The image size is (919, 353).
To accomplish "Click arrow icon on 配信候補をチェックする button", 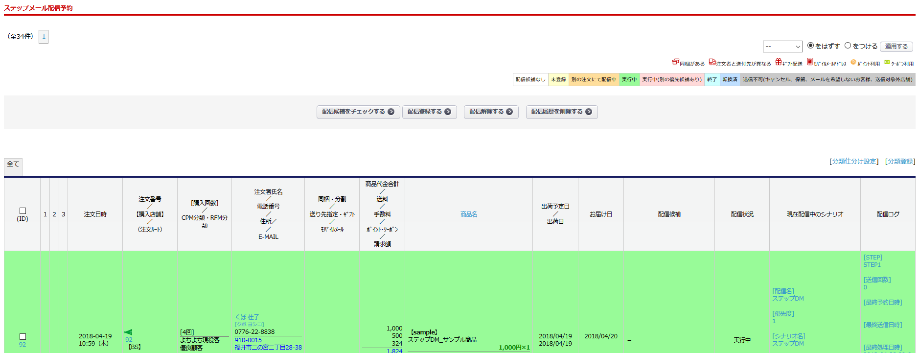I will 391,112.
